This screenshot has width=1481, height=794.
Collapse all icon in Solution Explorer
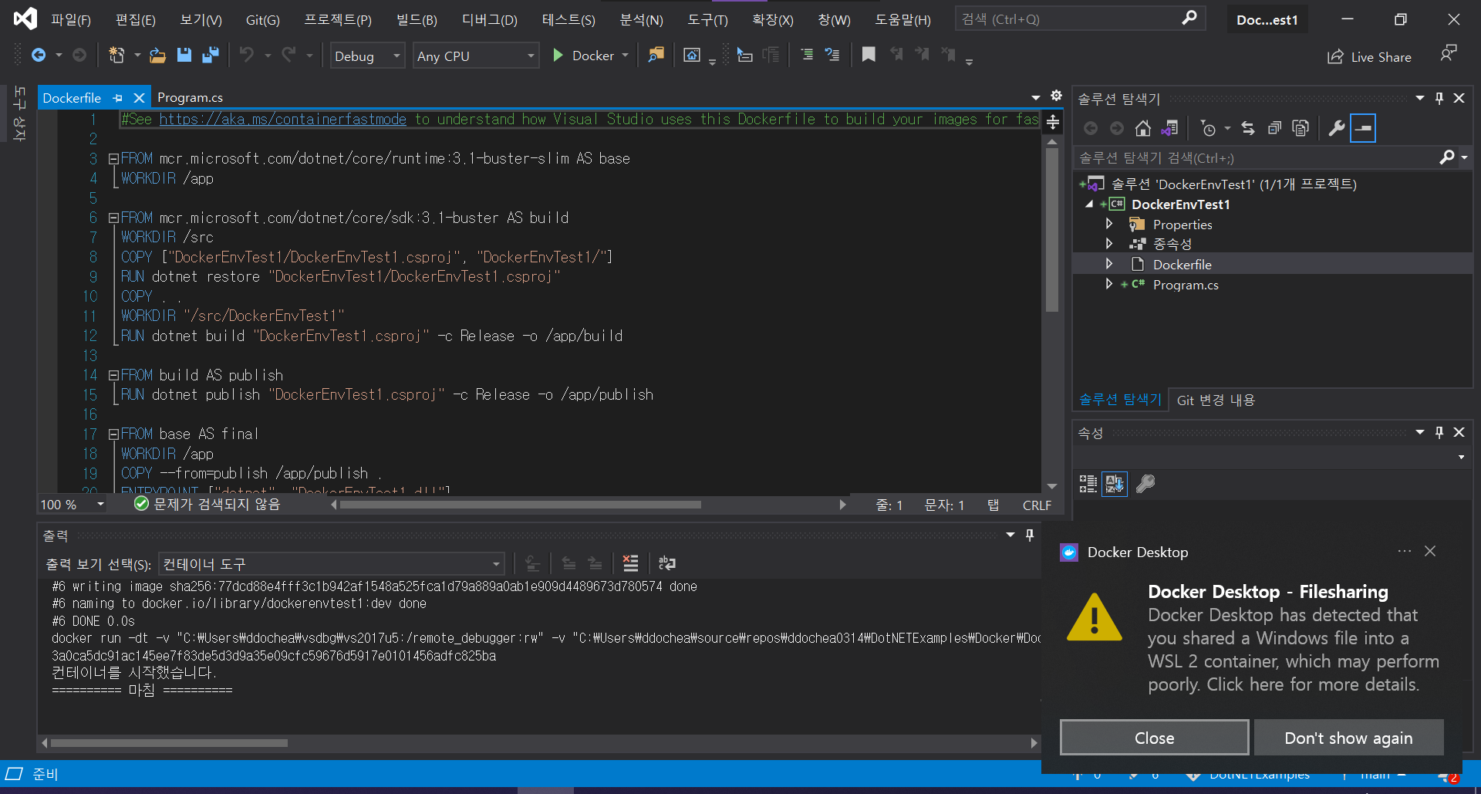[1274, 128]
